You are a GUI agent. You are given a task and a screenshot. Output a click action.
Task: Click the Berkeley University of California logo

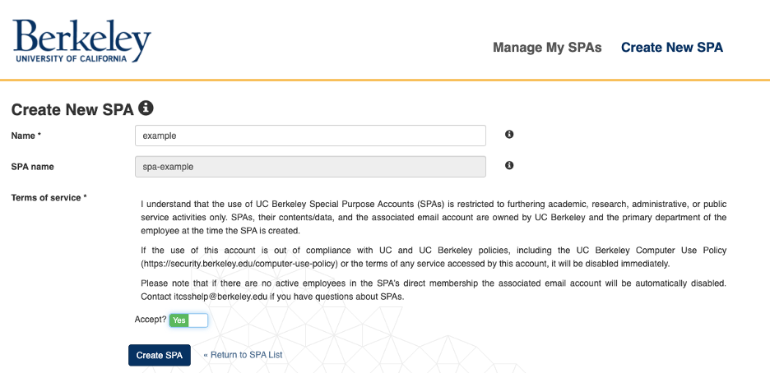pyautogui.click(x=81, y=41)
